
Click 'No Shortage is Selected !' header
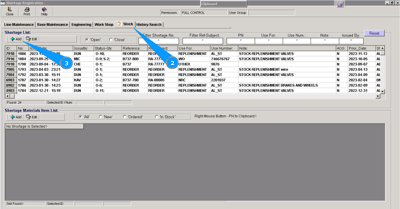[x=44, y=127]
